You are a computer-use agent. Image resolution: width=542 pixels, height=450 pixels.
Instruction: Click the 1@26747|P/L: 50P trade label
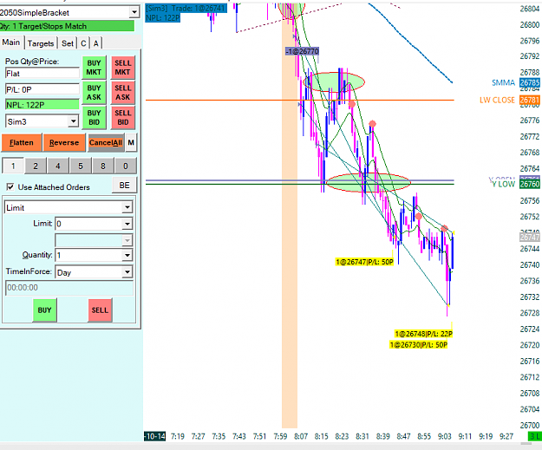coord(364,262)
